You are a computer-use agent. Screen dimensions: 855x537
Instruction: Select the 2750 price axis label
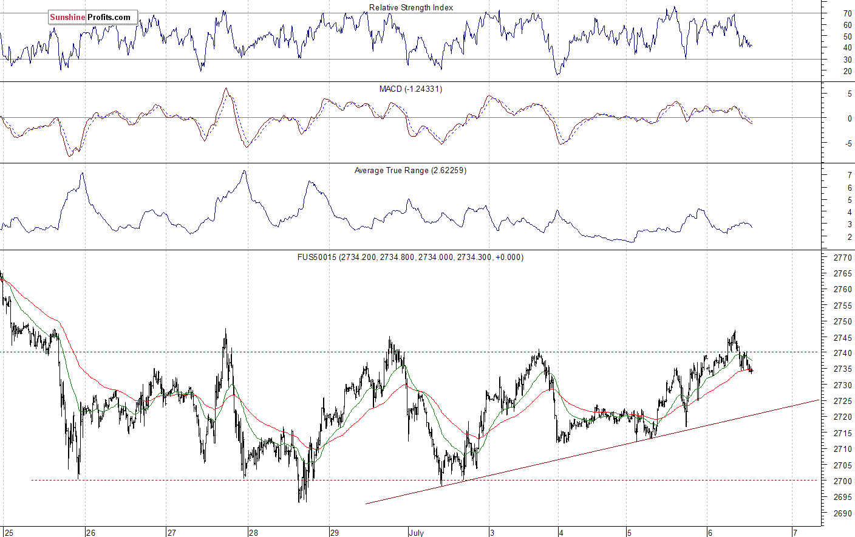[x=843, y=322]
